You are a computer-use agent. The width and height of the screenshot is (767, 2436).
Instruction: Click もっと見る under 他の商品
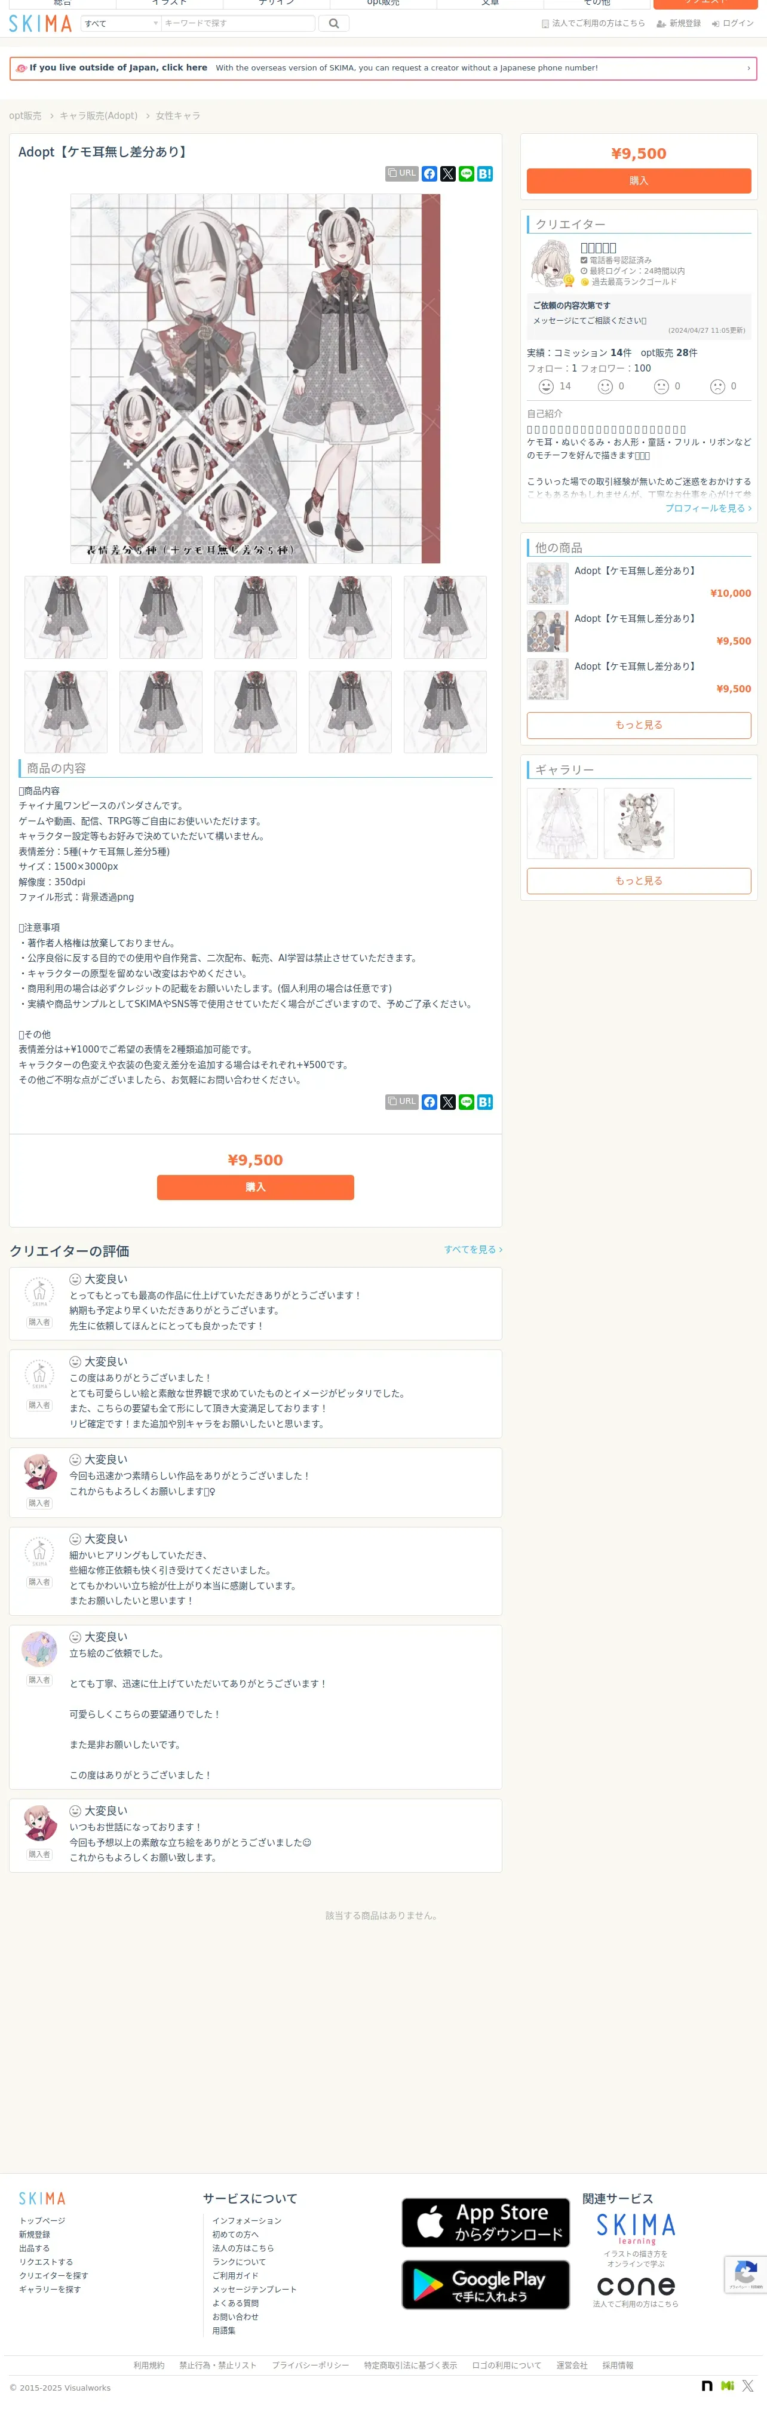[639, 725]
